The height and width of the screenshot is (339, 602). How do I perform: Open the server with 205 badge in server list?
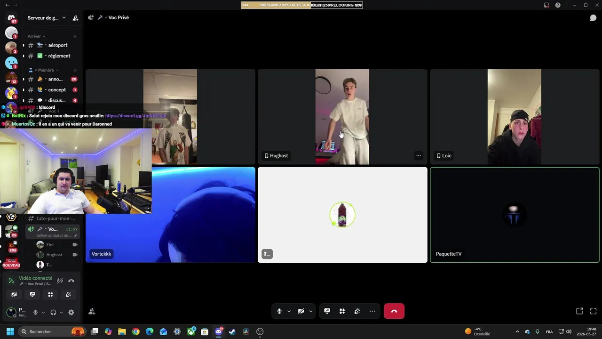click(11, 247)
